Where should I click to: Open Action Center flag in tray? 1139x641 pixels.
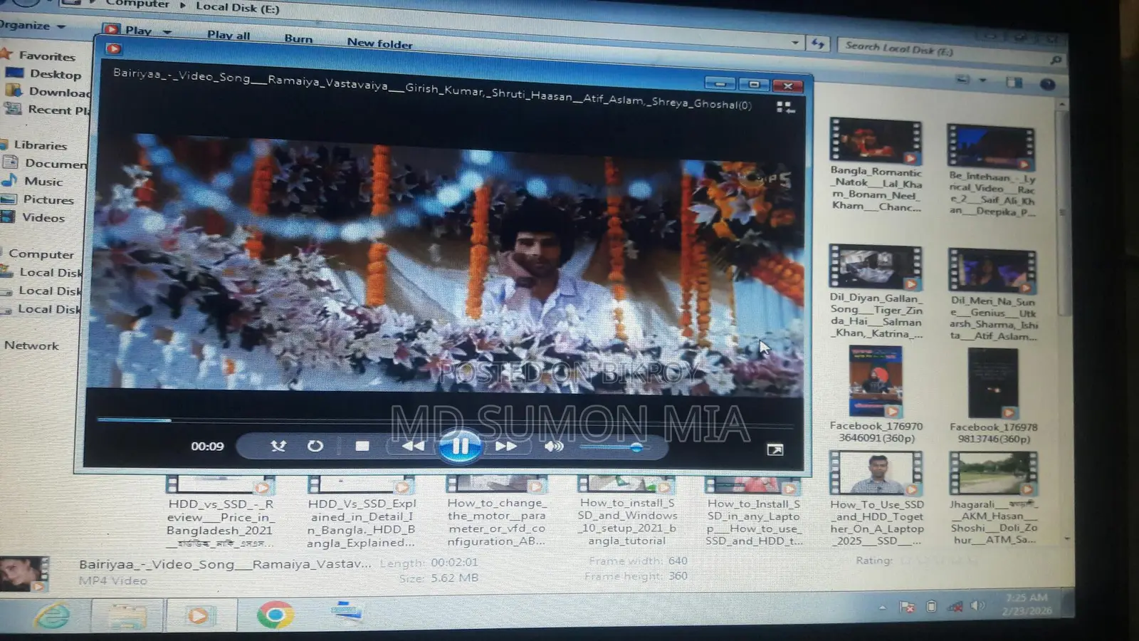pos(907,607)
